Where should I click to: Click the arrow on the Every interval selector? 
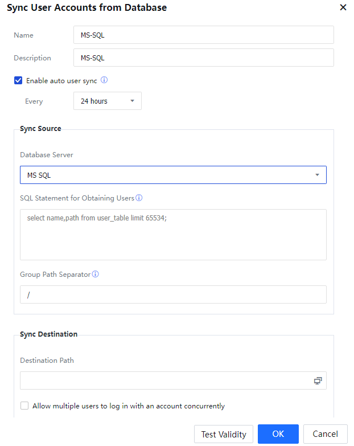pyautogui.click(x=132, y=101)
